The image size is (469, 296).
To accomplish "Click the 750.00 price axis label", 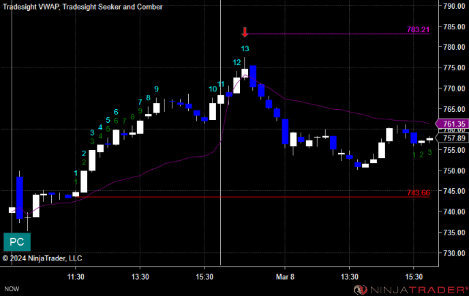I will tap(454, 171).
